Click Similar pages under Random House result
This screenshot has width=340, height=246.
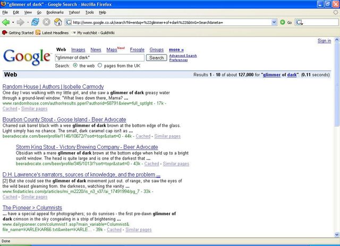point(34,109)
